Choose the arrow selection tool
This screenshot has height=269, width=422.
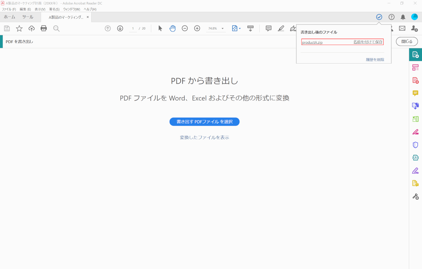pos(160,29)
